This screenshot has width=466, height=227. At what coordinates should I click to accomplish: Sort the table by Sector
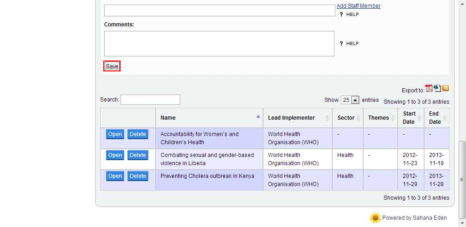pos(347,118)
